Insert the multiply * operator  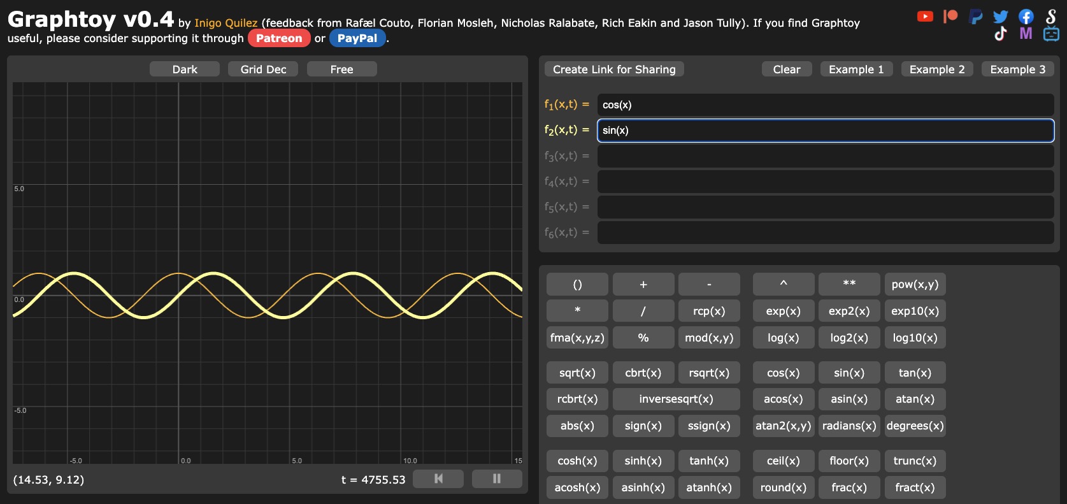point(577,311)
